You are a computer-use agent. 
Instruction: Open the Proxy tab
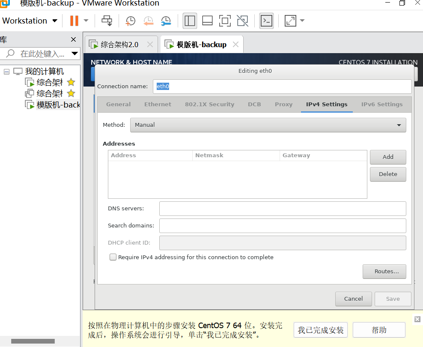point(283,105)
